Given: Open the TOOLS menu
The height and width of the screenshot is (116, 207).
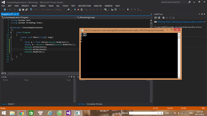Looking at the screenshot, I should click(65, 6).
